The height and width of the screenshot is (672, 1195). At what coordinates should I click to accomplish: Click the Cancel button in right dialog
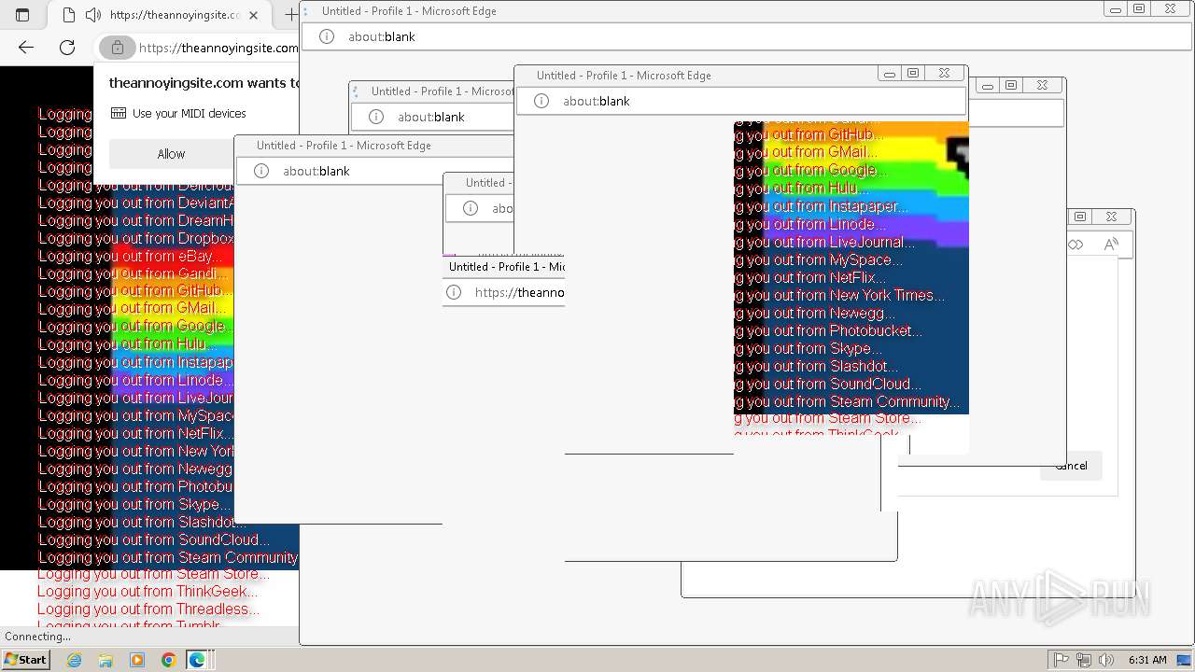pos(1071,466)
